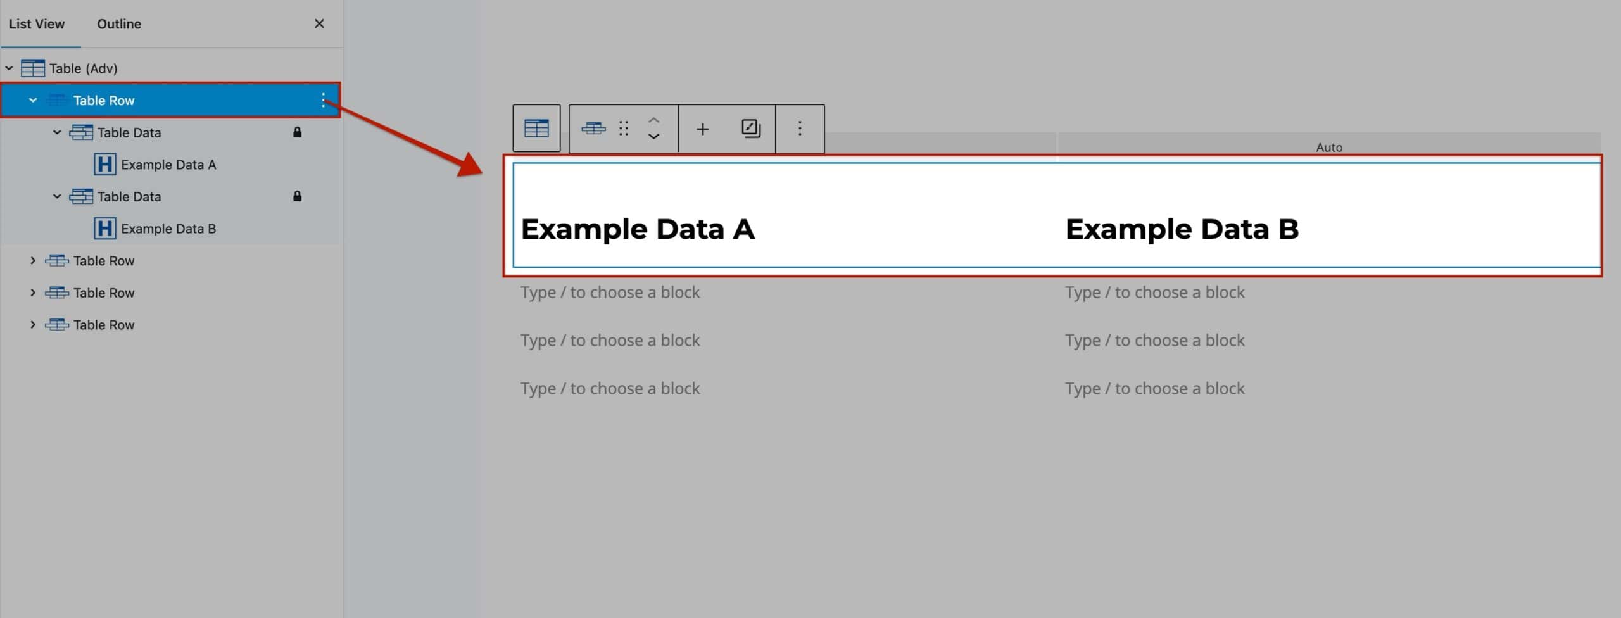Switch to the Outline tab
The image size is (1621, 618).
coord(118,23)
